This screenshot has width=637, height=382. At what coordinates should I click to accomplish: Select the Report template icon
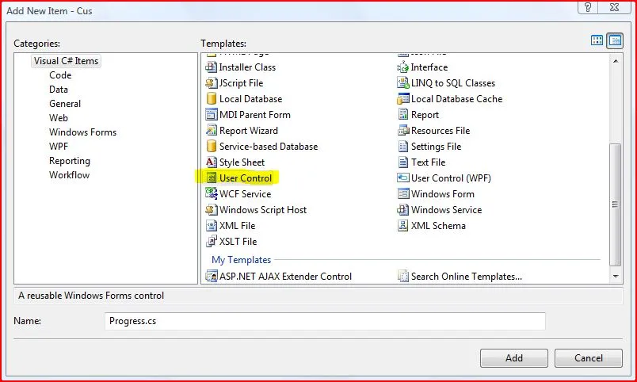click(x=402, y=115)
